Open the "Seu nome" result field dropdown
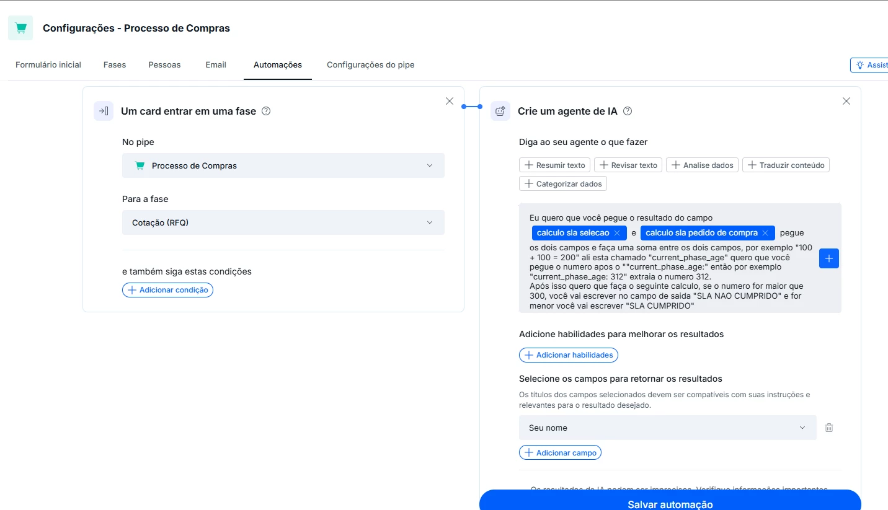The width and height of the screenshot is (888, 510). pos(668,428)
